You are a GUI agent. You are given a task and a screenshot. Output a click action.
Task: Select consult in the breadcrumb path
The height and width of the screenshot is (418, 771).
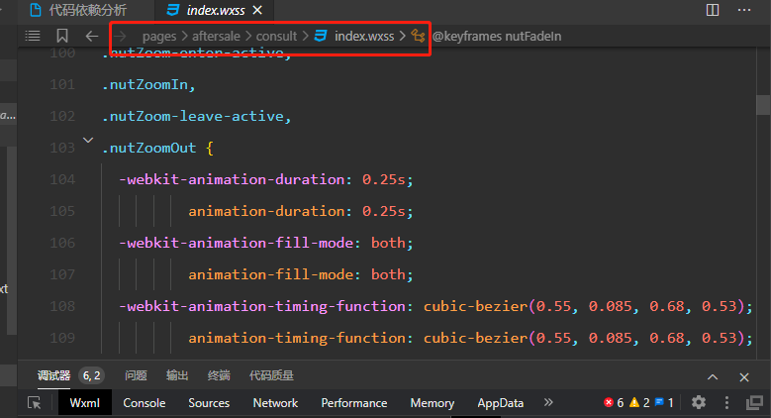(276, 37)
